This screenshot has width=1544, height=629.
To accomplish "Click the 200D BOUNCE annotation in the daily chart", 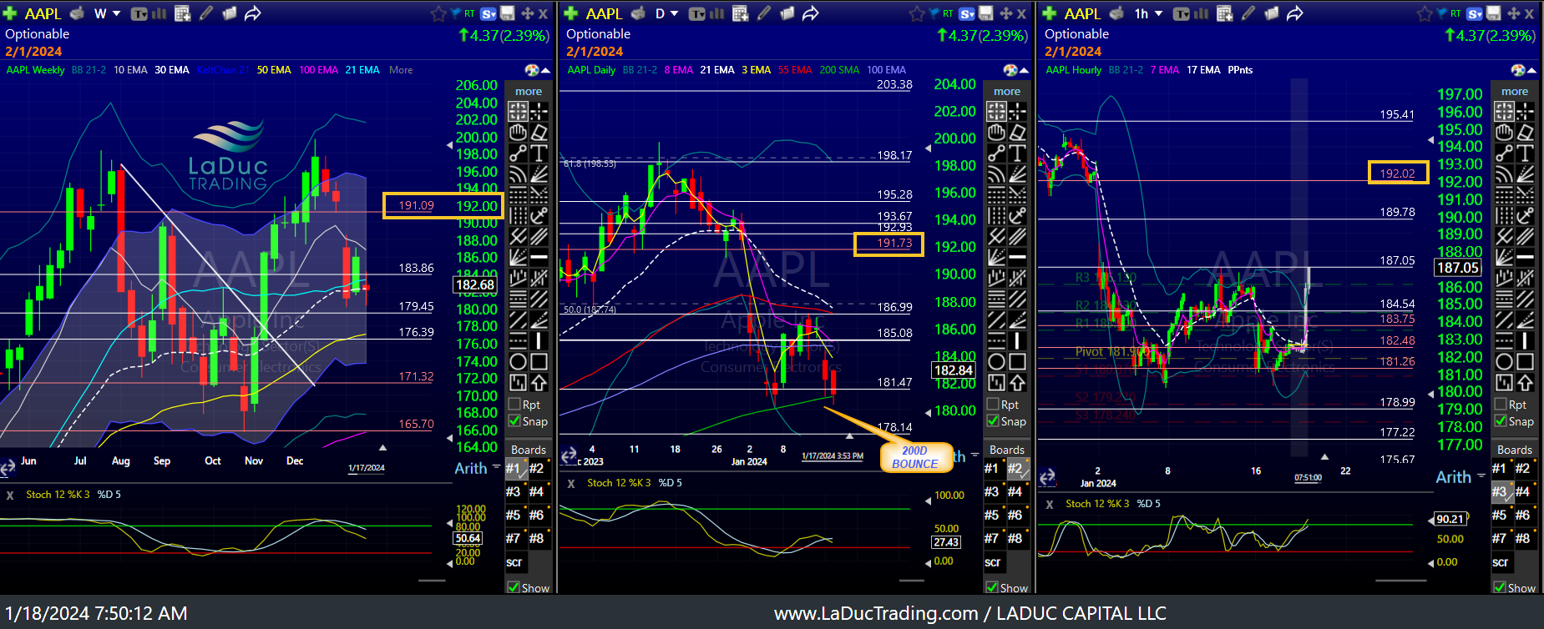I will pos(915,457).
